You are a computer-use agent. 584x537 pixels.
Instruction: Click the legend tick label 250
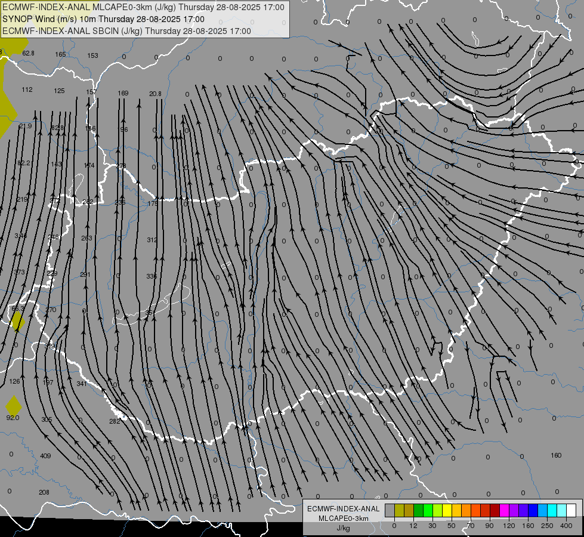click(x=547, y=526)
